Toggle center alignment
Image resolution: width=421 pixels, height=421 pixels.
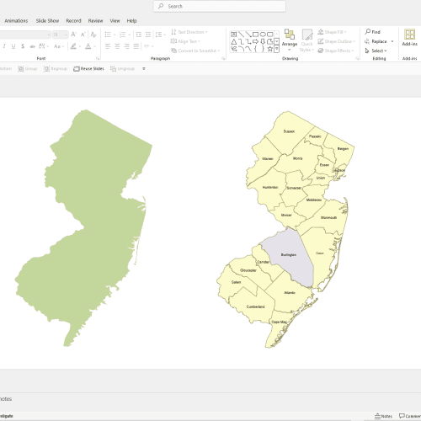click(117, 46)
